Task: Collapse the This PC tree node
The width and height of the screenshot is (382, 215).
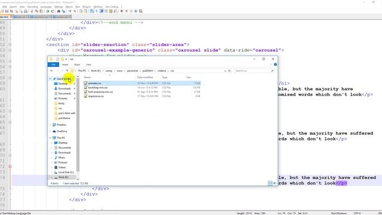Action: pyautogui.click(x=50, y=138)
